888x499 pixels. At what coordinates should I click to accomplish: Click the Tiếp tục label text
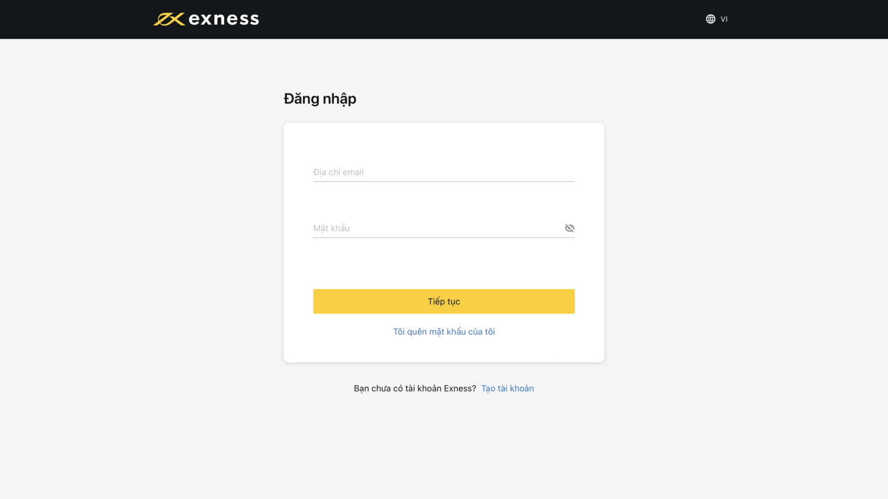(x=444, y=301)
